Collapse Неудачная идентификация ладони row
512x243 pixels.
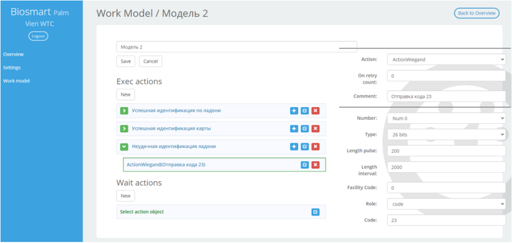pos(124,146)
